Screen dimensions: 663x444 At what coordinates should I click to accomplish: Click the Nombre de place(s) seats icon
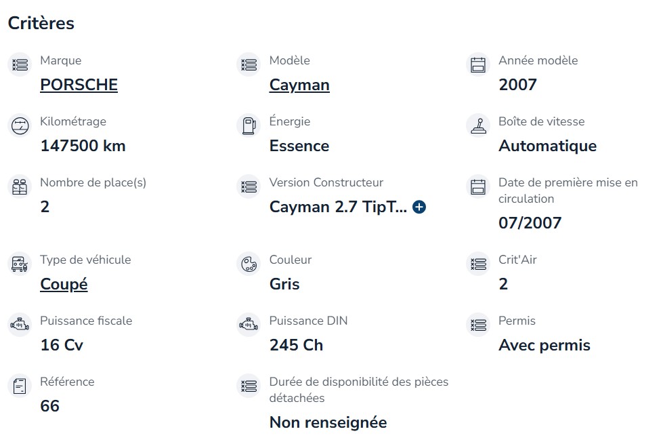coord(20,186)
